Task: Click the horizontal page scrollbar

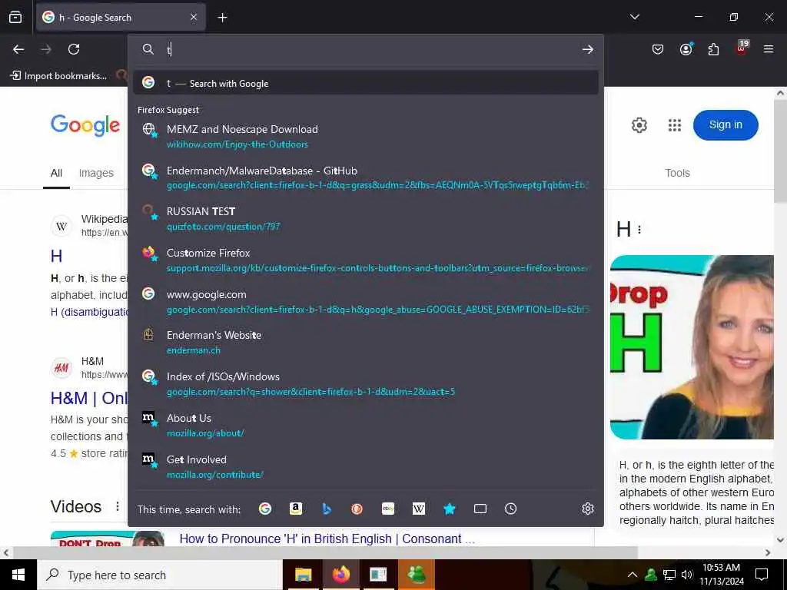Action: coord(325,552)
